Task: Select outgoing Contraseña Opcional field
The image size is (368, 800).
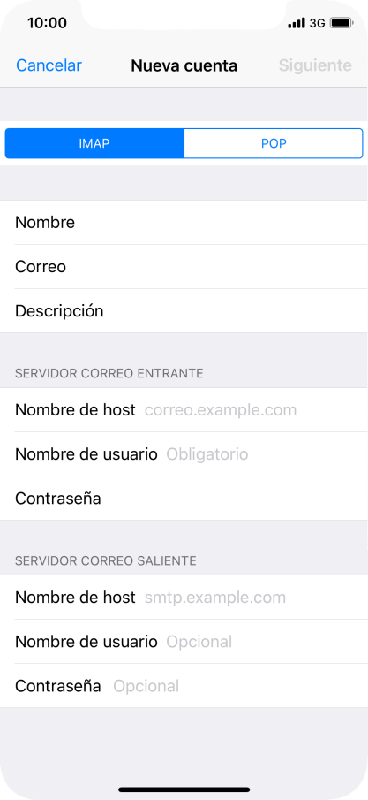Action: (184, 686)
